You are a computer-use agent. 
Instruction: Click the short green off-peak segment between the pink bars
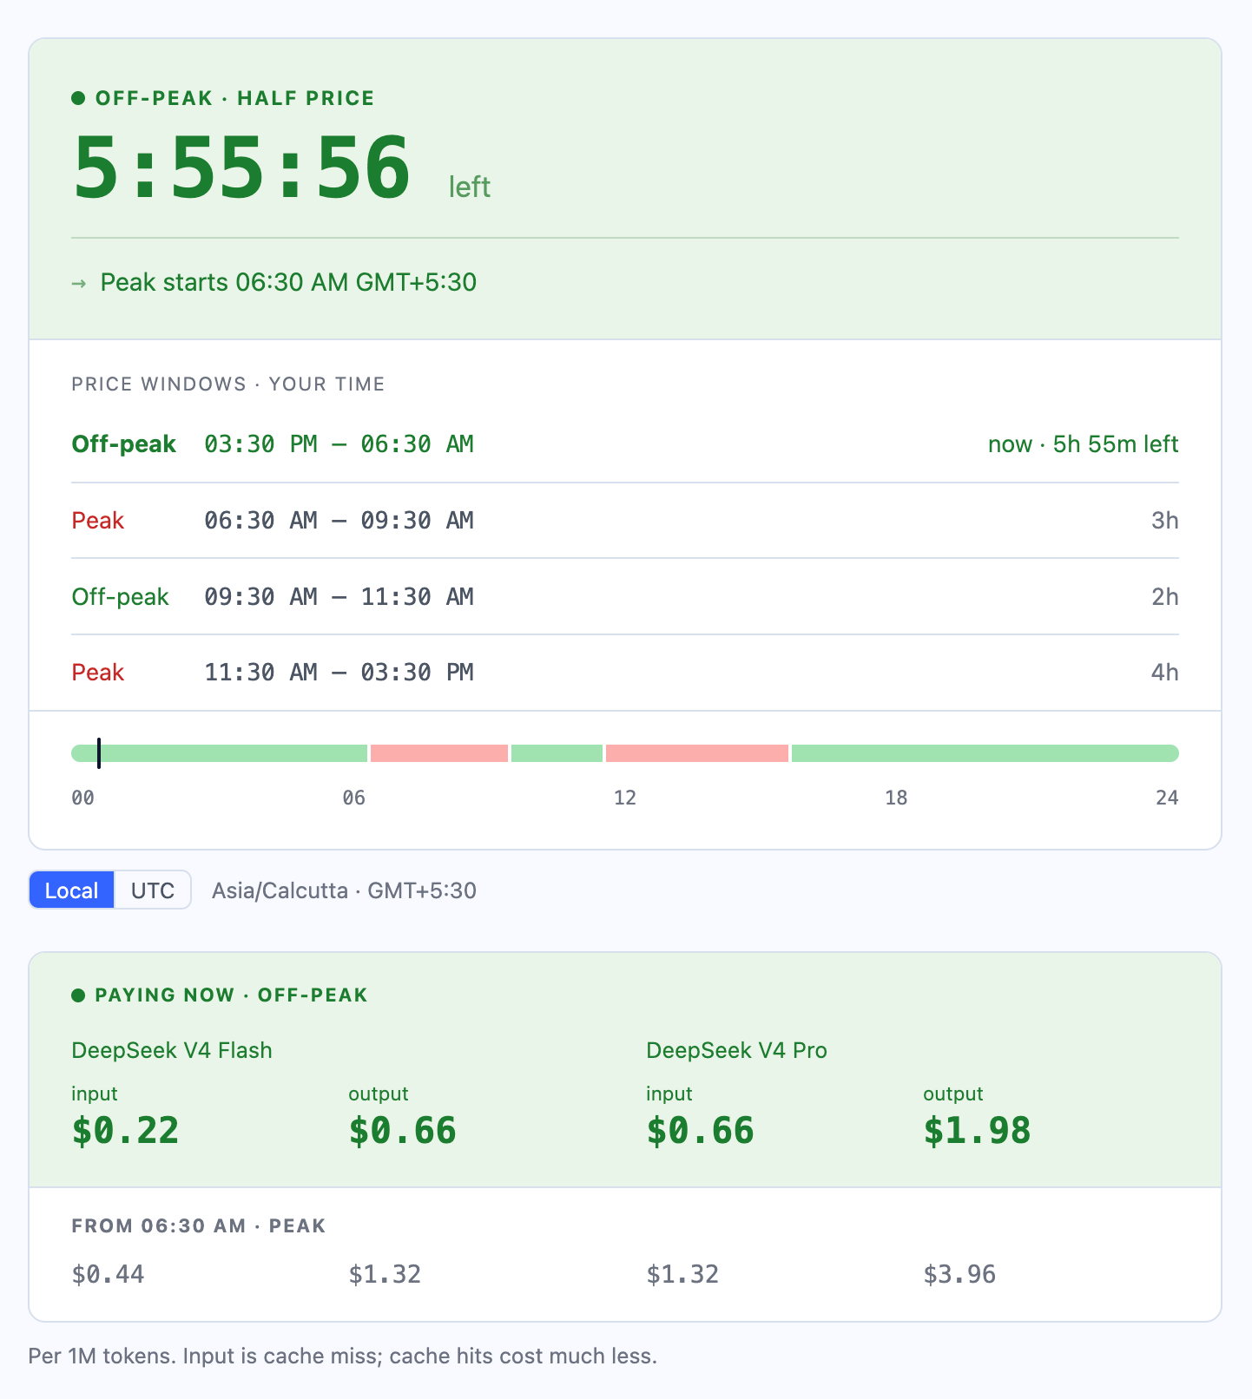click(x=557, y=753)
